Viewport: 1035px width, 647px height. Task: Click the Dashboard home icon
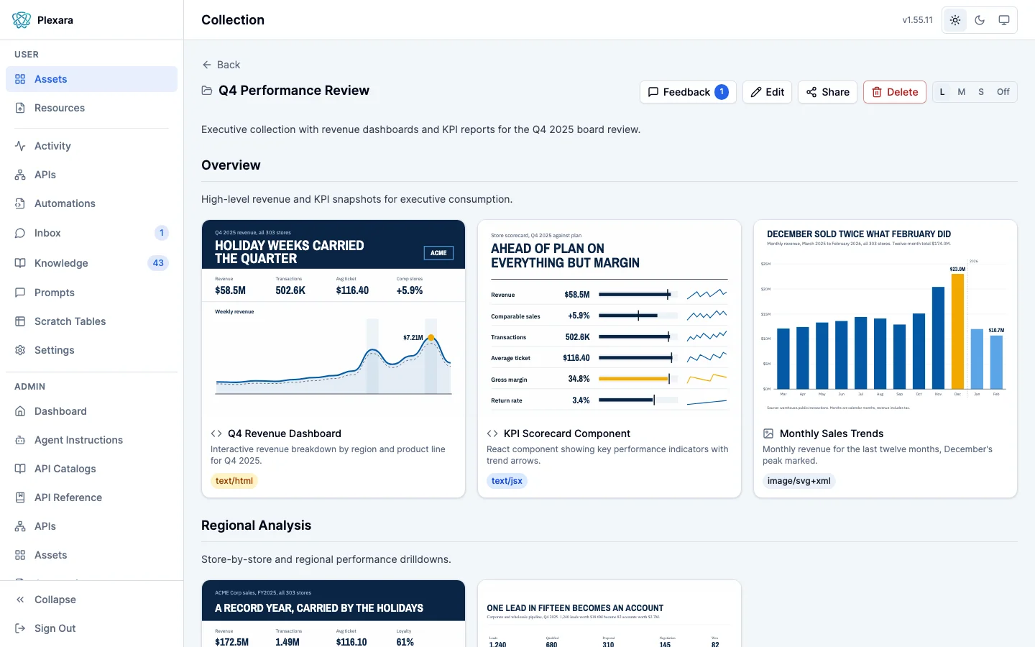20,411
